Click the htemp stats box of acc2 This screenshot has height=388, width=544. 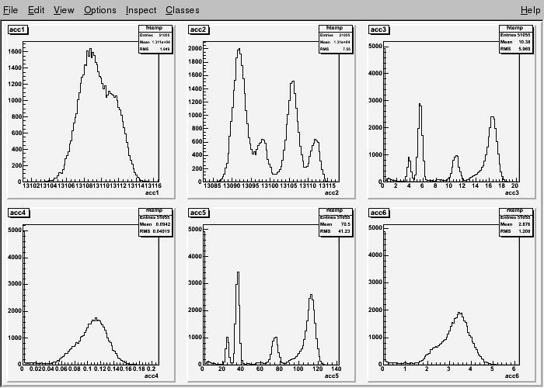pos(336,39)
